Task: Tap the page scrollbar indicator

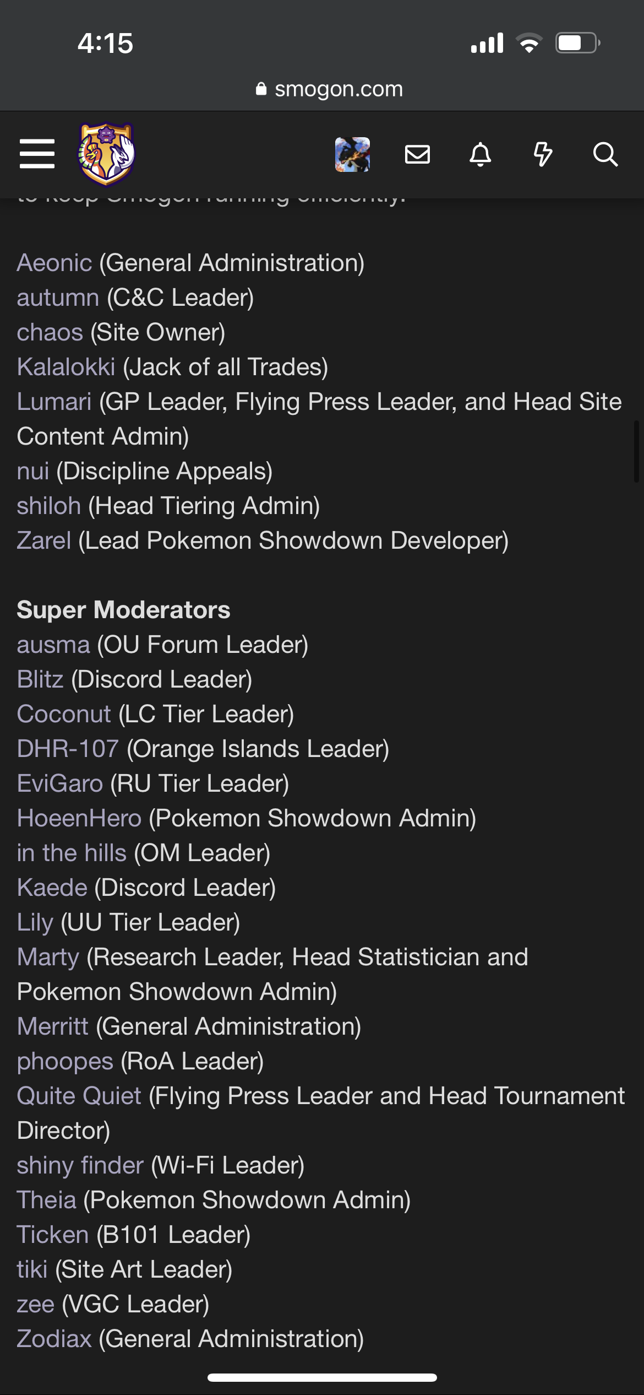Action: coord(636,452)
